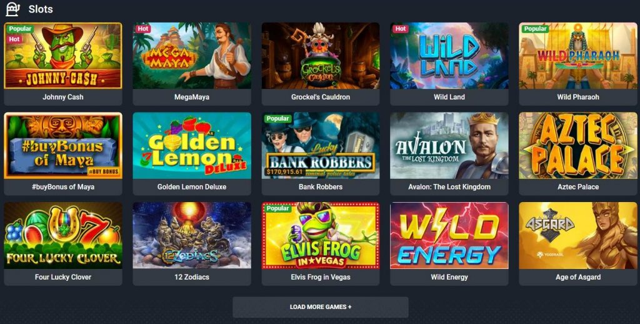This screenshot has width=640, height=324.
Task: Launch the 12 Zodiacs game thumbnail
Action: [192, 235]
